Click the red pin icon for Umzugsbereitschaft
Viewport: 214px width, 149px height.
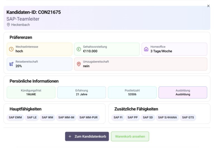(79, 64)
